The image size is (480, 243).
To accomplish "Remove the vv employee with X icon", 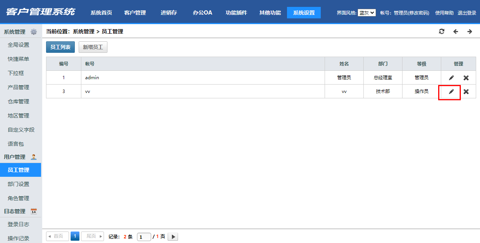I will click(466, 91).
